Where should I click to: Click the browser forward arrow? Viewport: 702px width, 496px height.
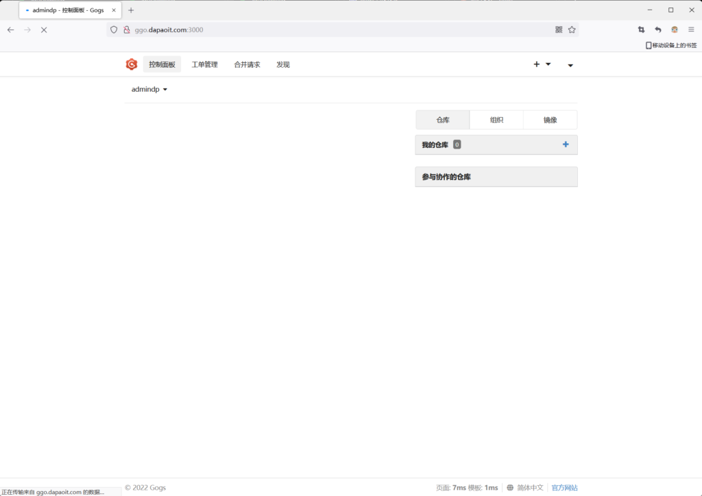27,30
